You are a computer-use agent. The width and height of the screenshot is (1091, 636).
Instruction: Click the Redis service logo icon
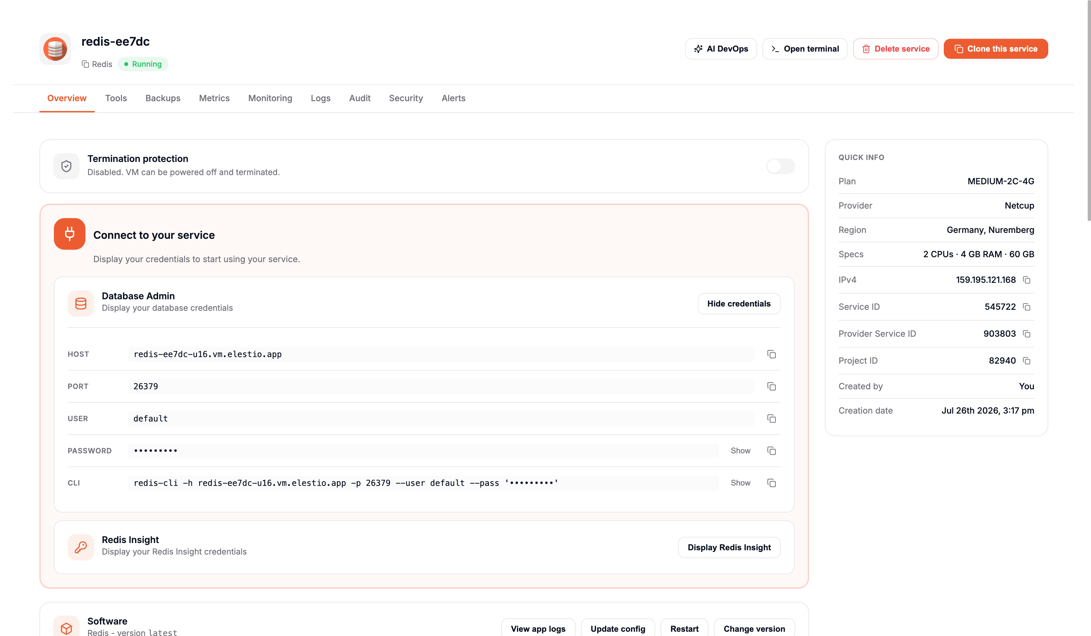pos(55,49)
